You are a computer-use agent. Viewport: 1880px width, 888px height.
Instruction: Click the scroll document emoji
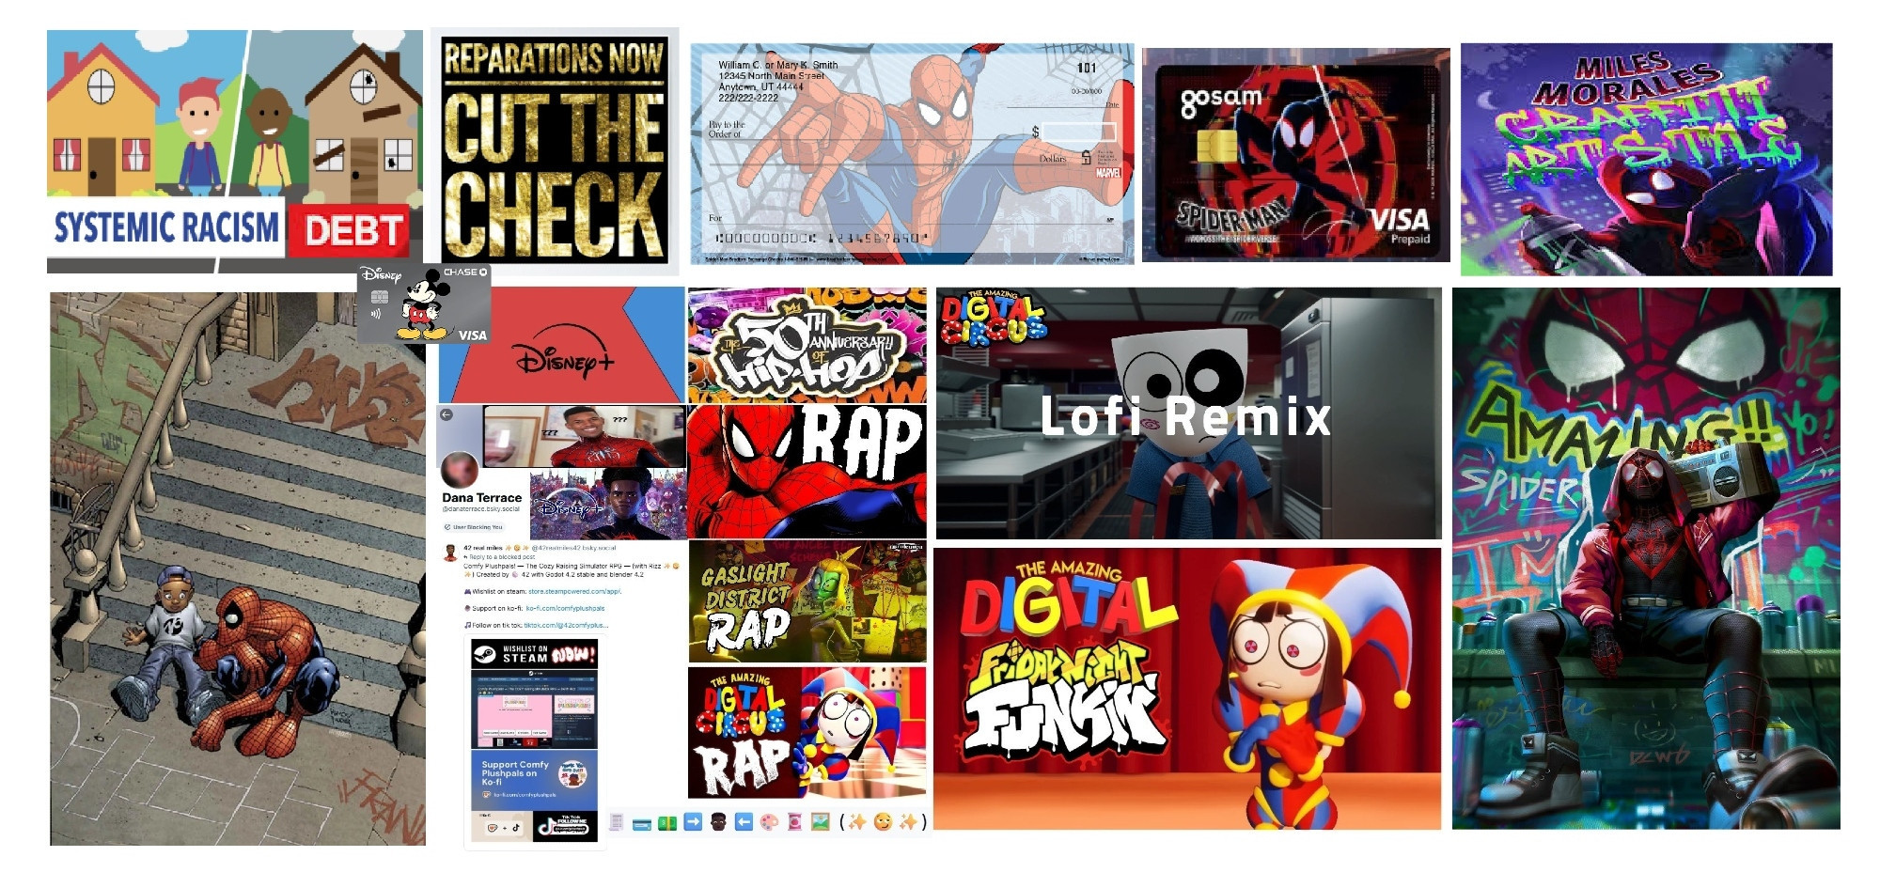coord(617,822)
